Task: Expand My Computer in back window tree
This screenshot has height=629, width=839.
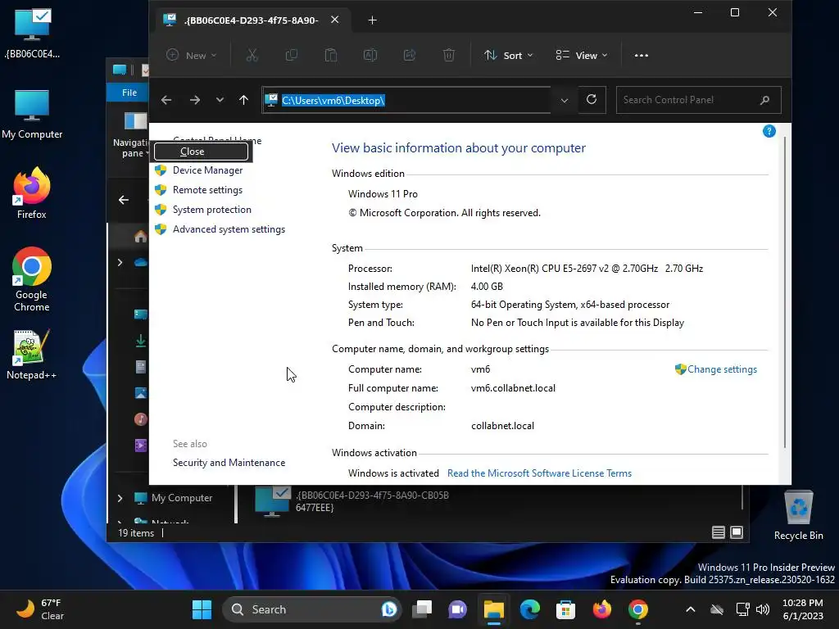Action: (120, 498)
